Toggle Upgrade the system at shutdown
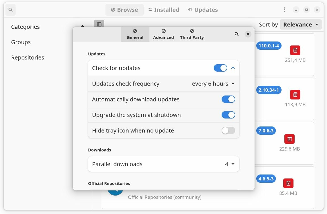This screenshot has width=327, height=214. click(x=228, y=115)
